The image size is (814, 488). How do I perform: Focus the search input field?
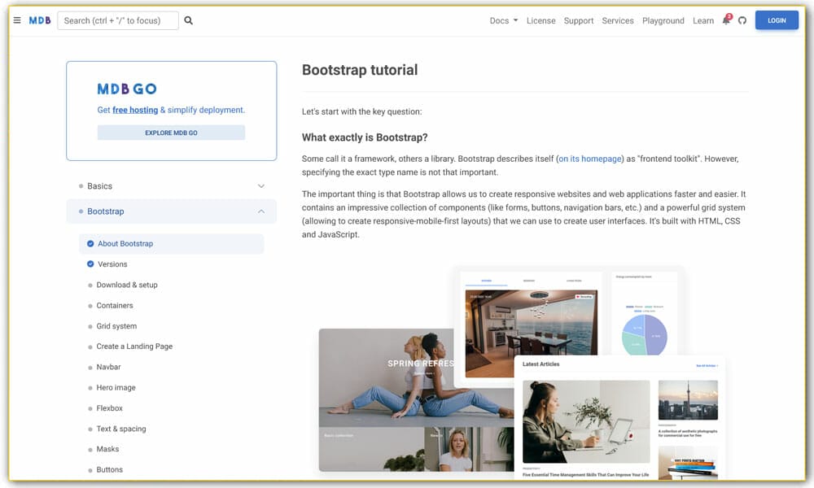[118, 20]
